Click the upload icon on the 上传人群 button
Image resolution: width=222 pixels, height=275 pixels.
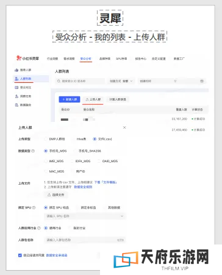click(87, 99)
